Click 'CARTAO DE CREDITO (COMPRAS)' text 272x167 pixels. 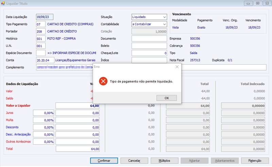70,24
